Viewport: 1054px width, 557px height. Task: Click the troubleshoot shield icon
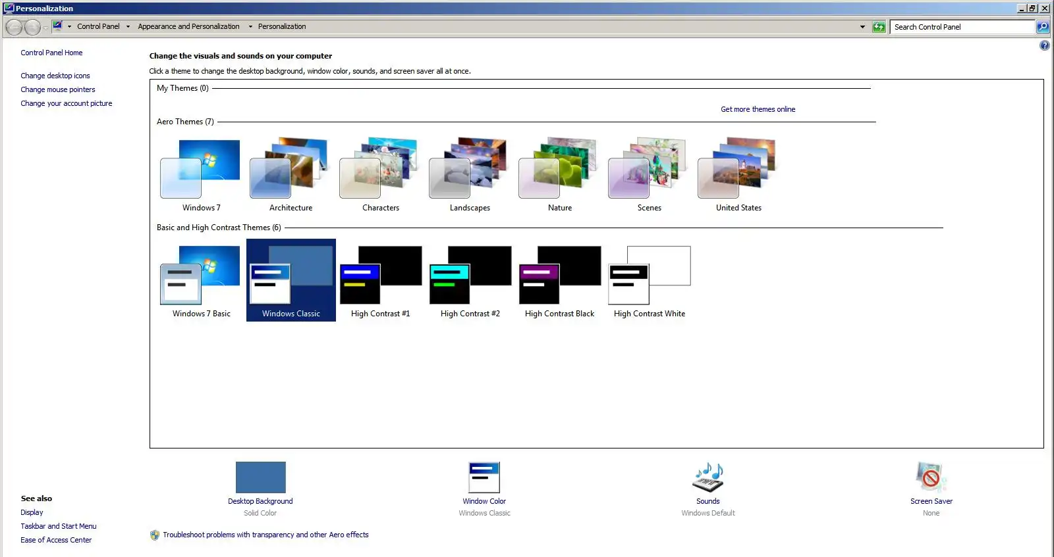[x=155, y=535]
